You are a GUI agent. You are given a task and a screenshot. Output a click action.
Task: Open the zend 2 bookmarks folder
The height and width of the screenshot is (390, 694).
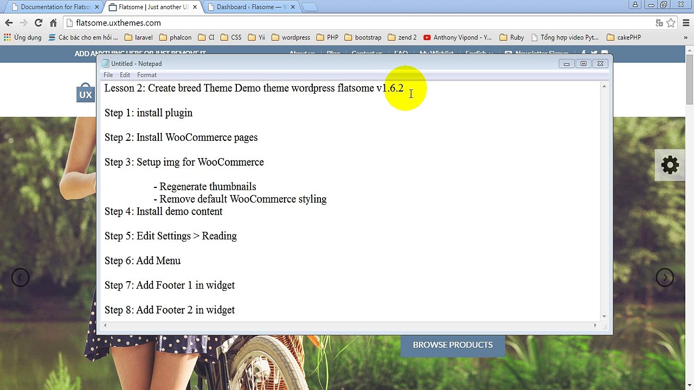tap(402, 37)
